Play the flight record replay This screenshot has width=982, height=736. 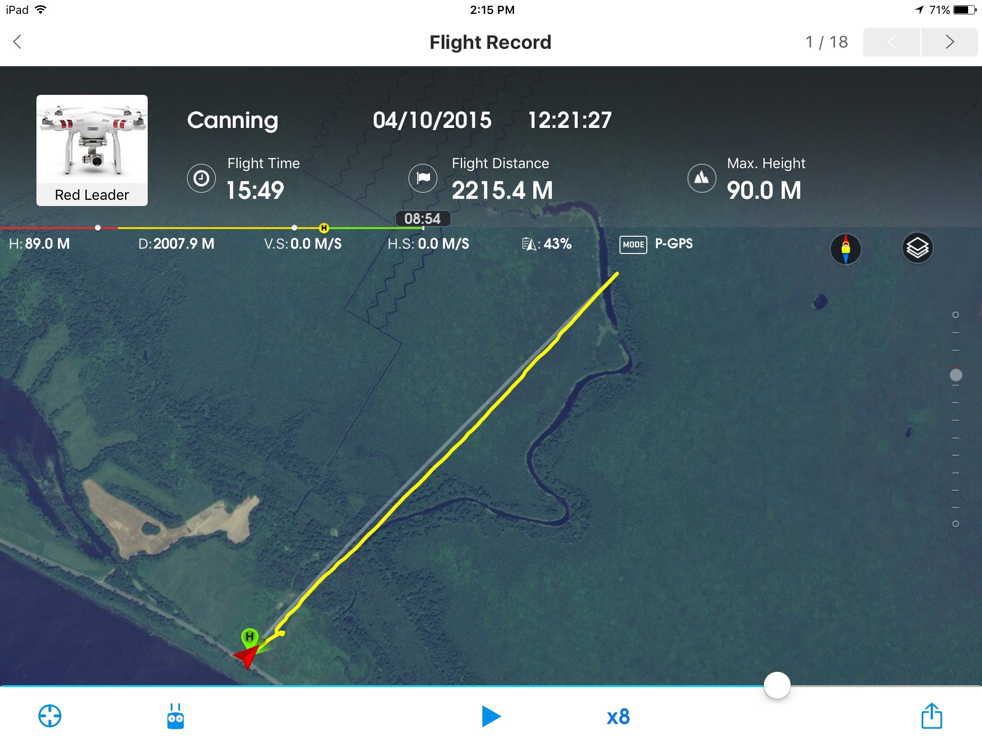pos(491,716)
